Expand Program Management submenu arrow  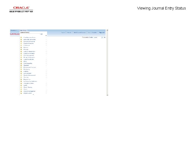46,91
